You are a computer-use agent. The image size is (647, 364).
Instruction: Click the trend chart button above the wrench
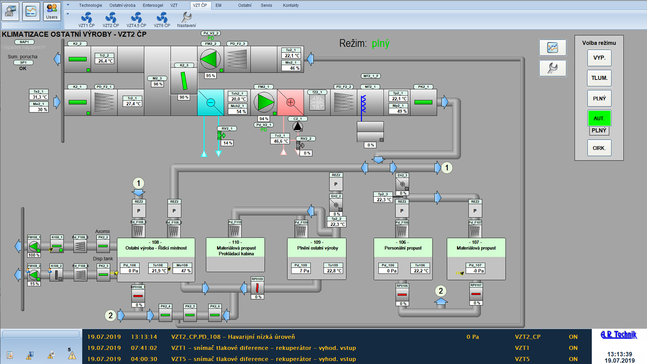[x=552, y=48]
